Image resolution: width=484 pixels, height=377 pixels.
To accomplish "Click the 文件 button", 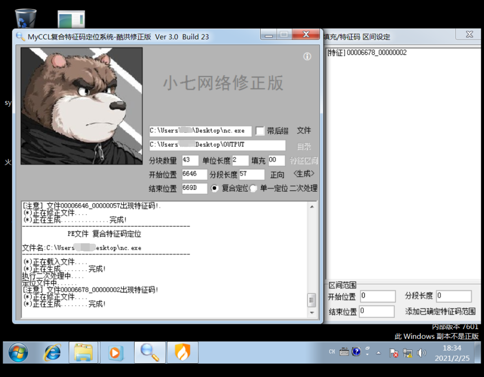I will [304, 131].
